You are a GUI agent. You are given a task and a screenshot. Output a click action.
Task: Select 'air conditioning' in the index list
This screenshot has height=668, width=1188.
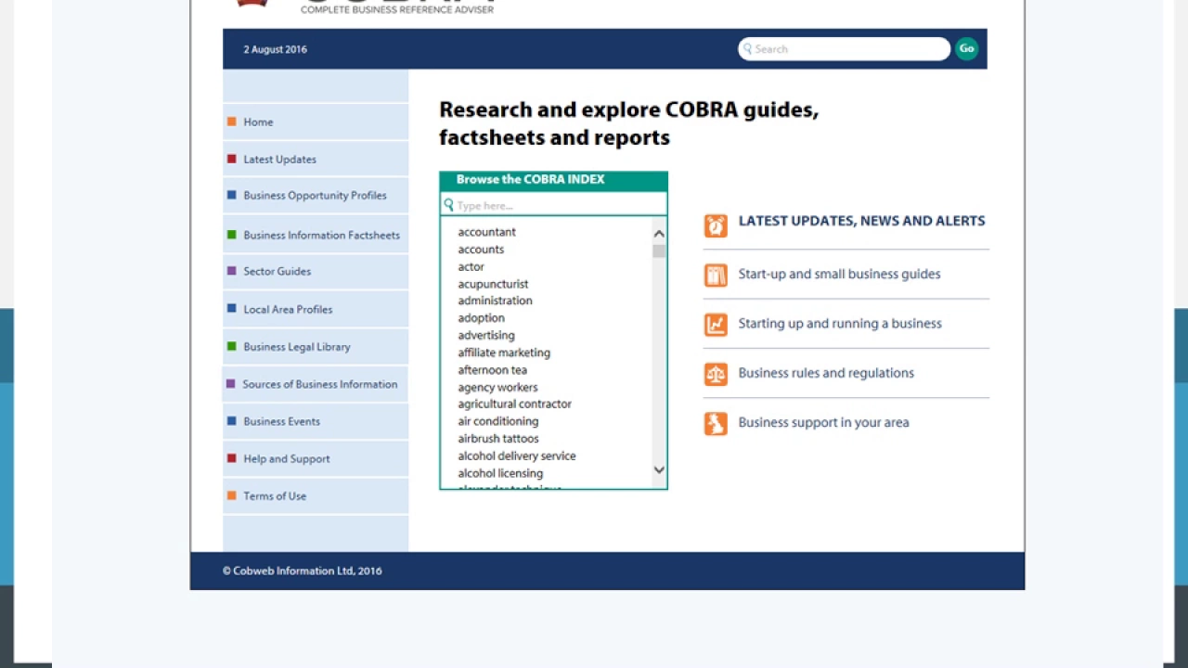(497, 421)
